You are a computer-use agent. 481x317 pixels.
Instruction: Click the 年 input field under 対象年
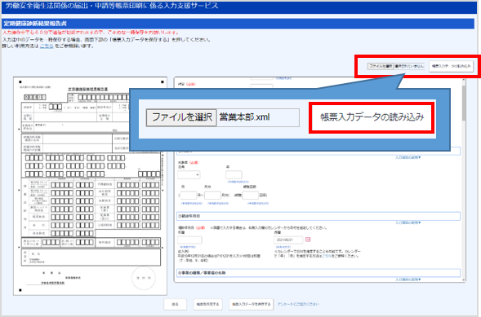point(234,174)
